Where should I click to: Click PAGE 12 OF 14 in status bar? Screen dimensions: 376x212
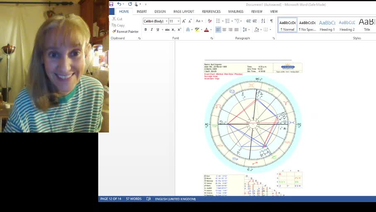111,199
